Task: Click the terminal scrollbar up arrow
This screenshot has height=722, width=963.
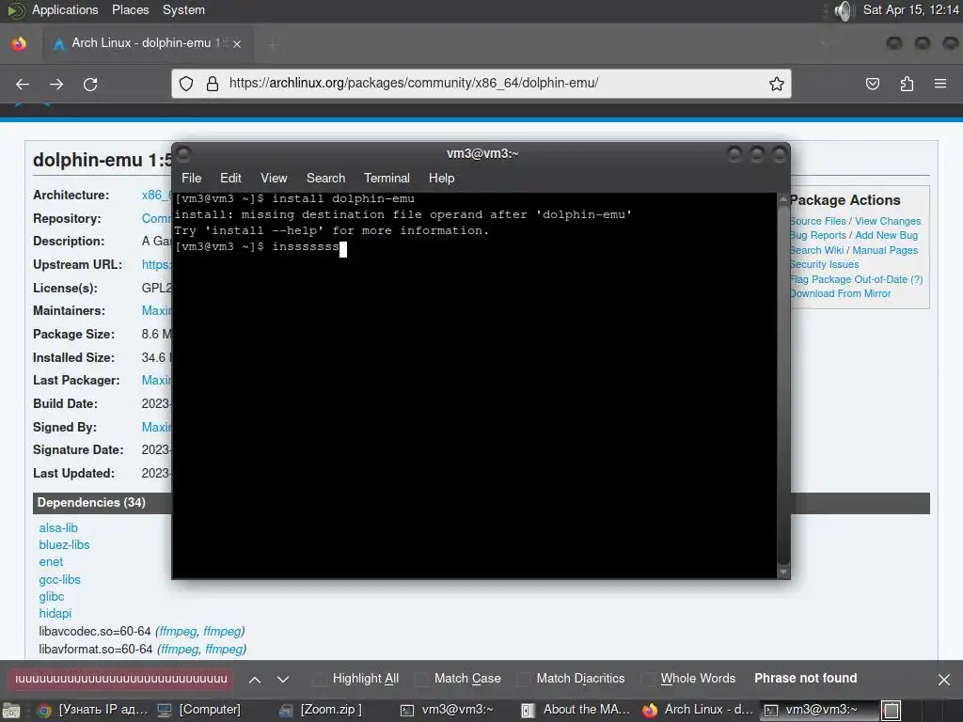Action: pyautogui.click(x=783, y=199)
